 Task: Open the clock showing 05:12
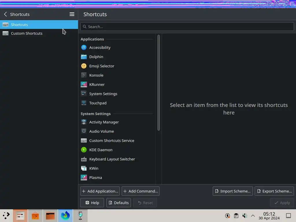point(269,216)
